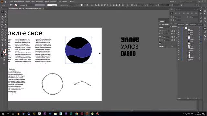Viewport: 207px width, 116px height.
Task: Click Illustrator icon in Windows taskbar
Action: 87,114
